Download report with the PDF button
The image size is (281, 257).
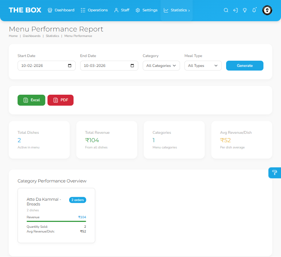point(60,100)
